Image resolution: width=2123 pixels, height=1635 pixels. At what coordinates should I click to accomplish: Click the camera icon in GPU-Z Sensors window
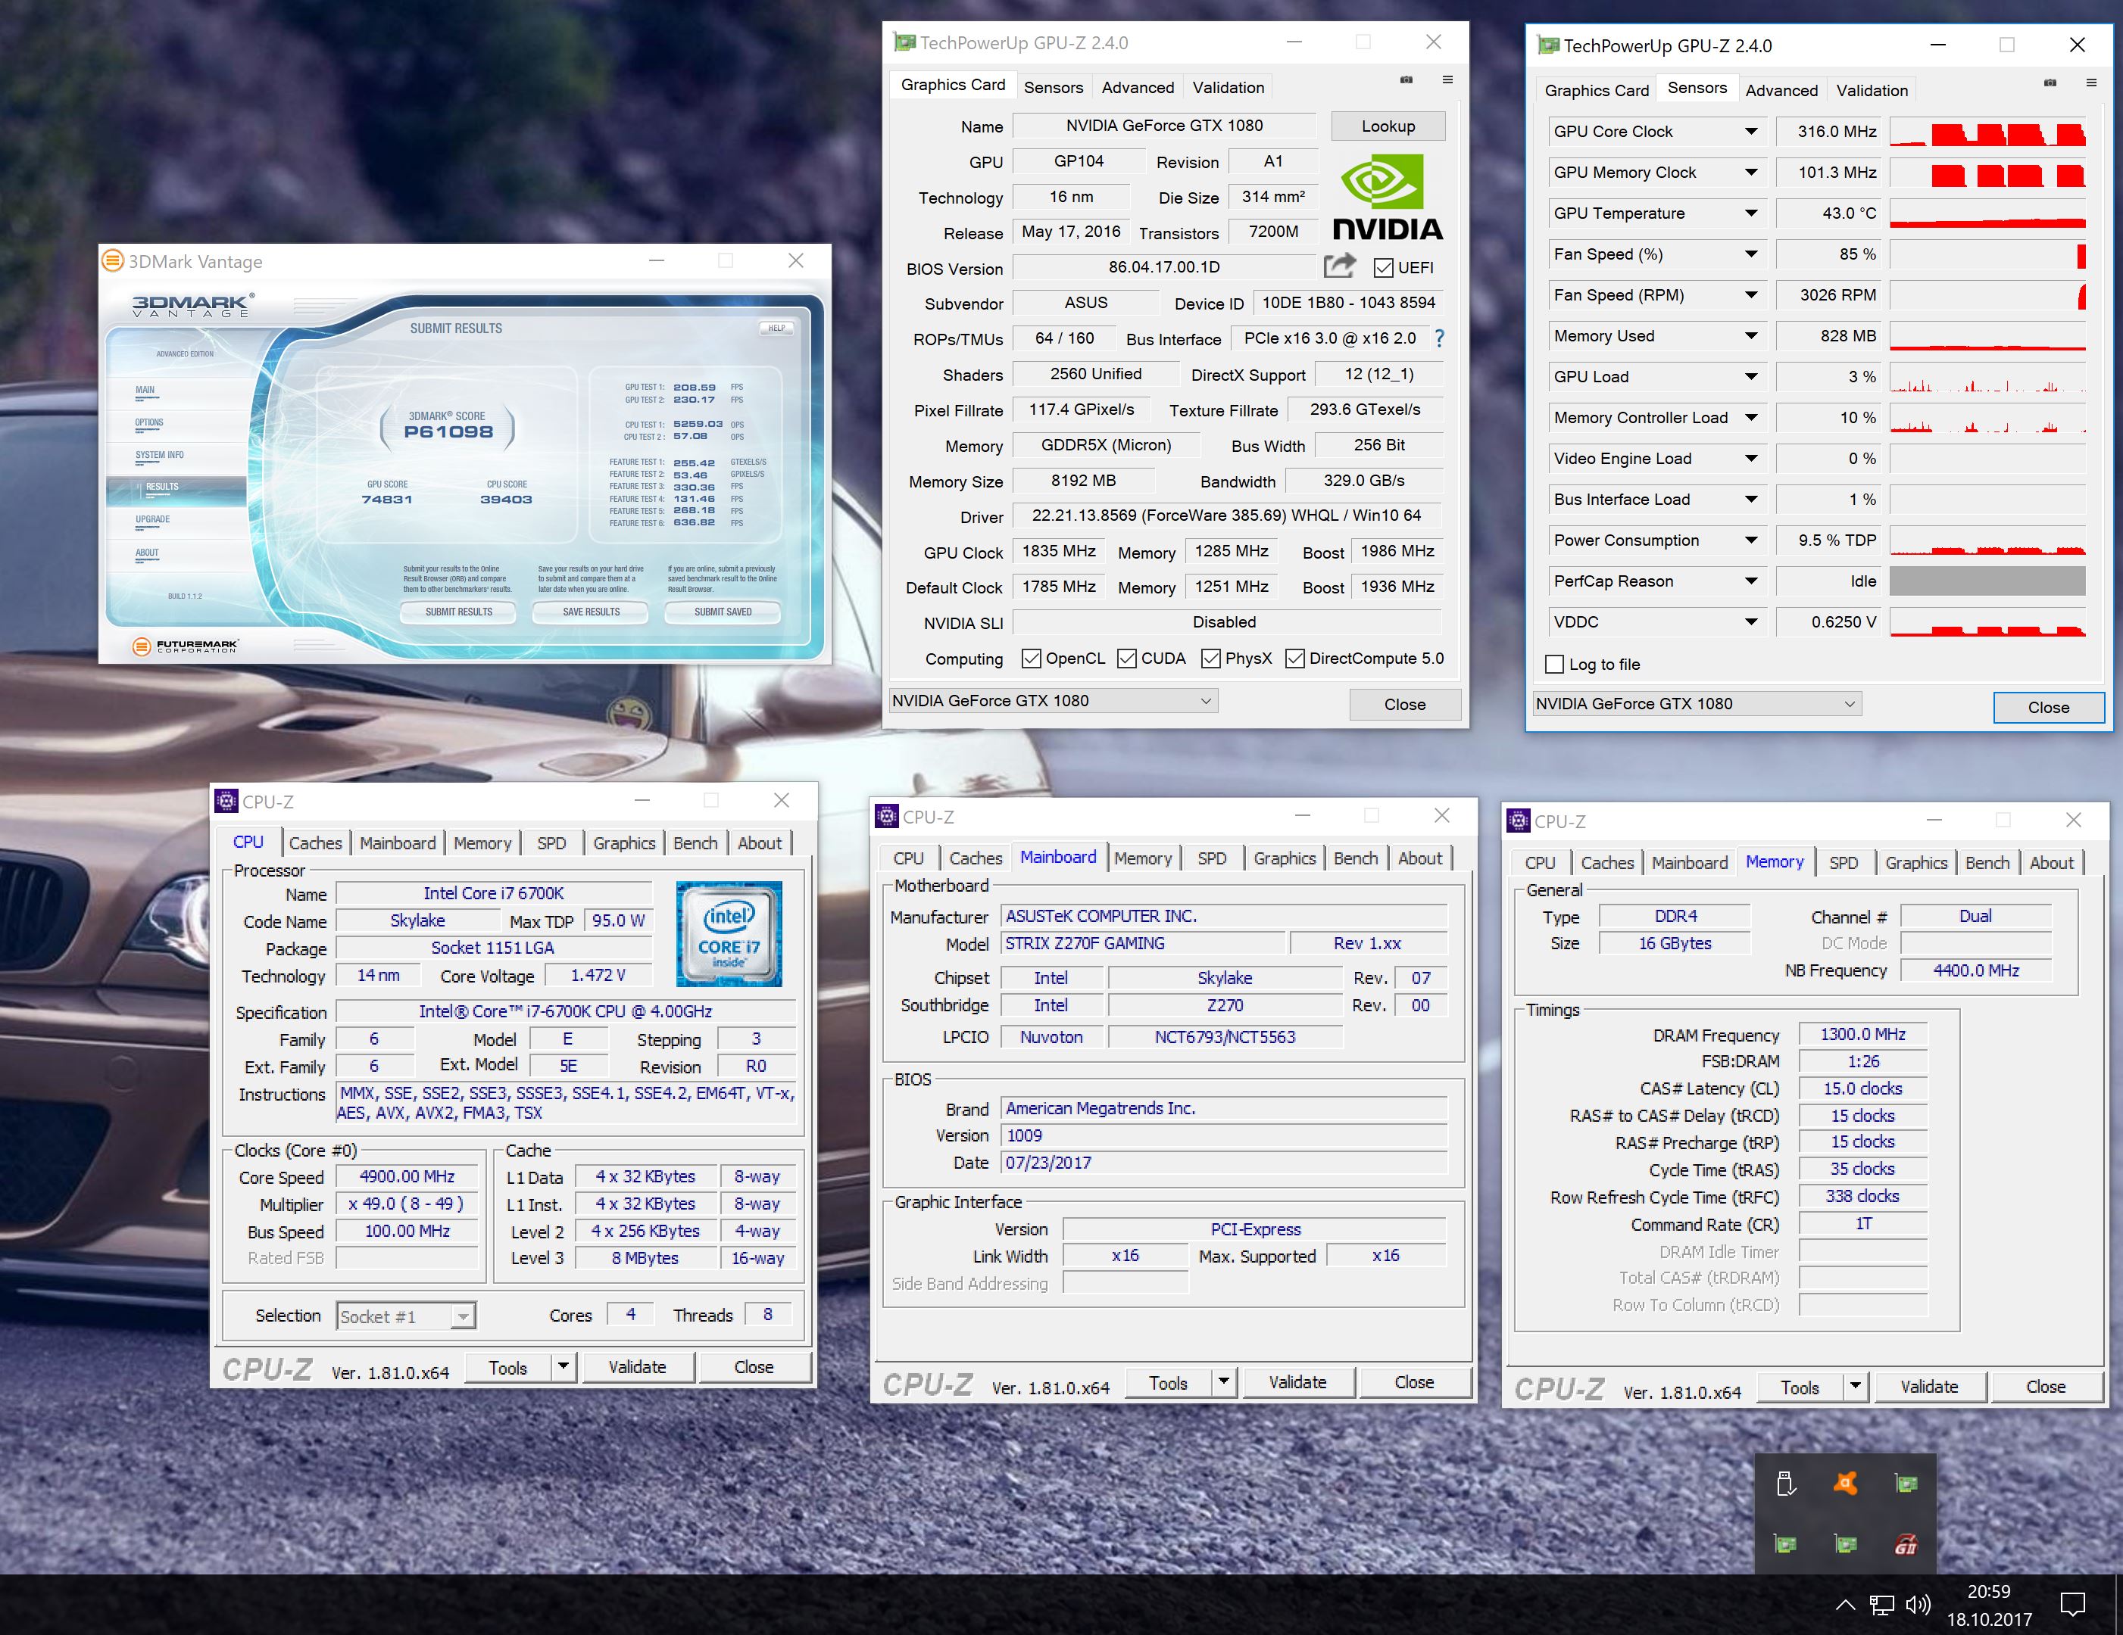coord(2050,83)
